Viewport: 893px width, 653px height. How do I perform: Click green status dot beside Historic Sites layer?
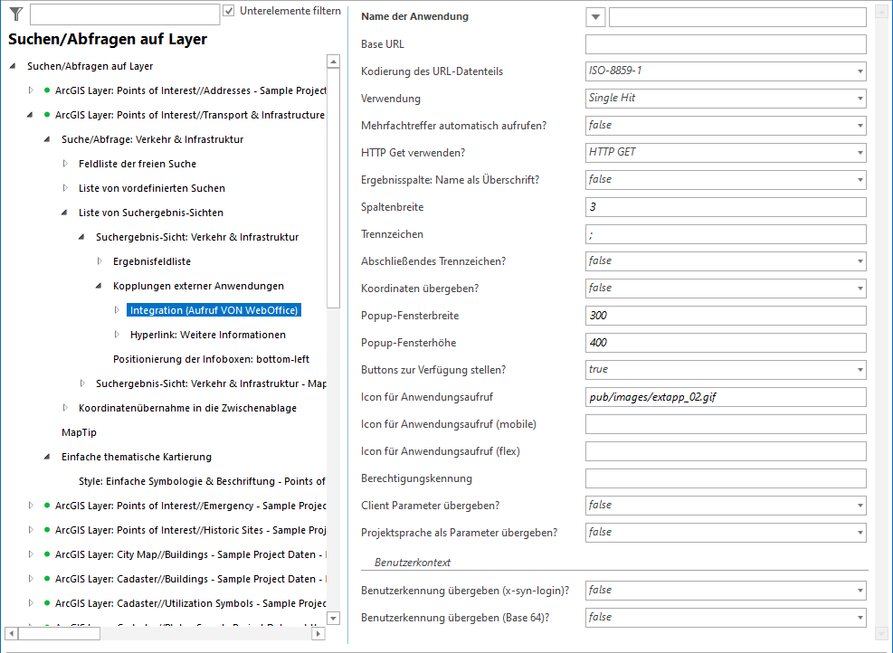(x=45, y=530)
